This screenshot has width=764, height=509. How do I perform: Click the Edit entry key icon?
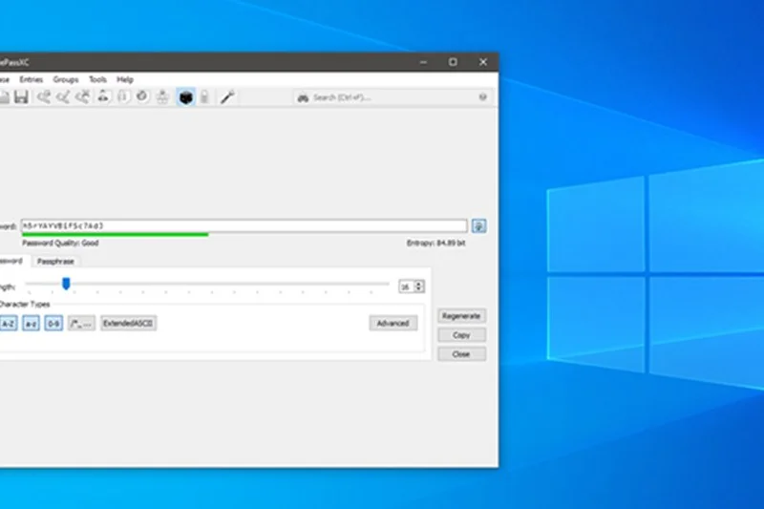tap(63, 97)
